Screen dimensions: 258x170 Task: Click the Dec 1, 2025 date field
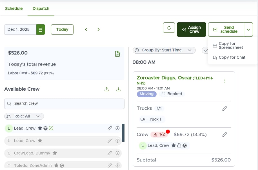(x=20, y=30)
